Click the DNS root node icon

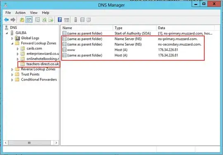[7, 28]
